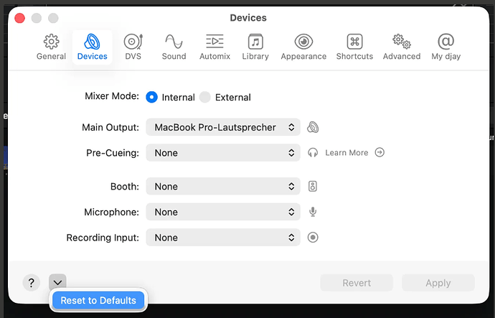Image resolution: width=495 pixels, height=318 pixels.
Task: Click the headphones icon next to Pre-Cueing
Action: tap(313, 153)
